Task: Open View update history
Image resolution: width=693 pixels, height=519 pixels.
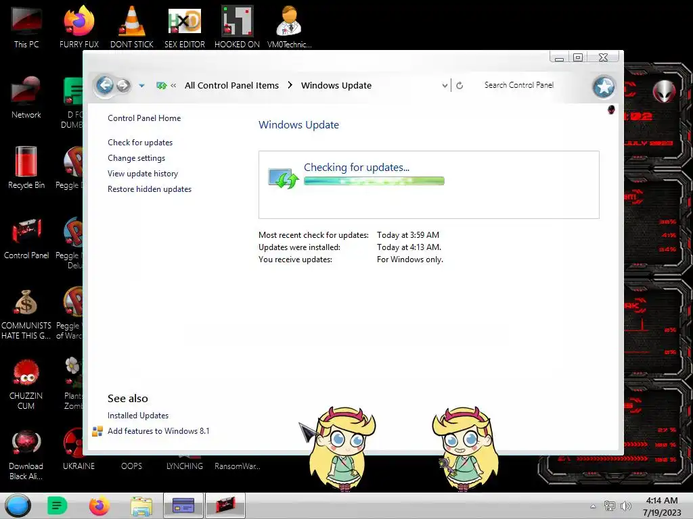Action: 143,174
